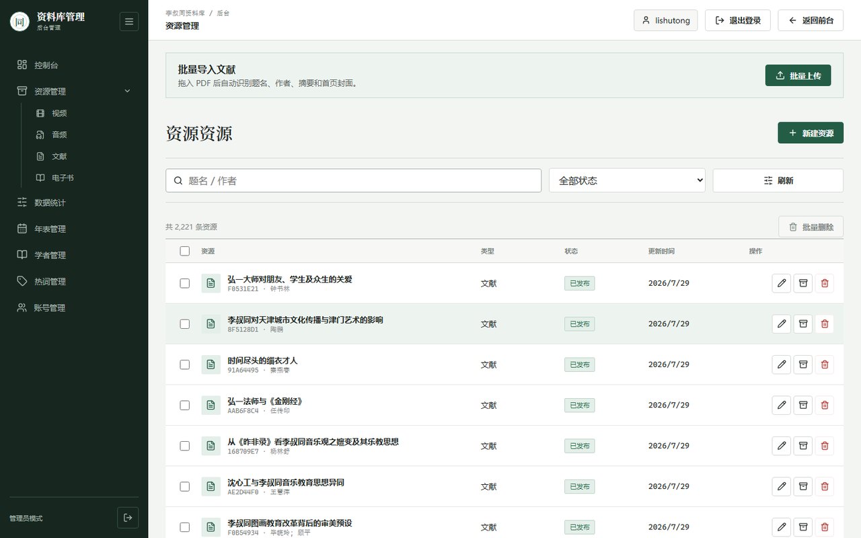Screen dimensions: 861x538
Task: Archive the 沈心工与李叔同音乐教育思想异同 entry
Action: [803, 487]
